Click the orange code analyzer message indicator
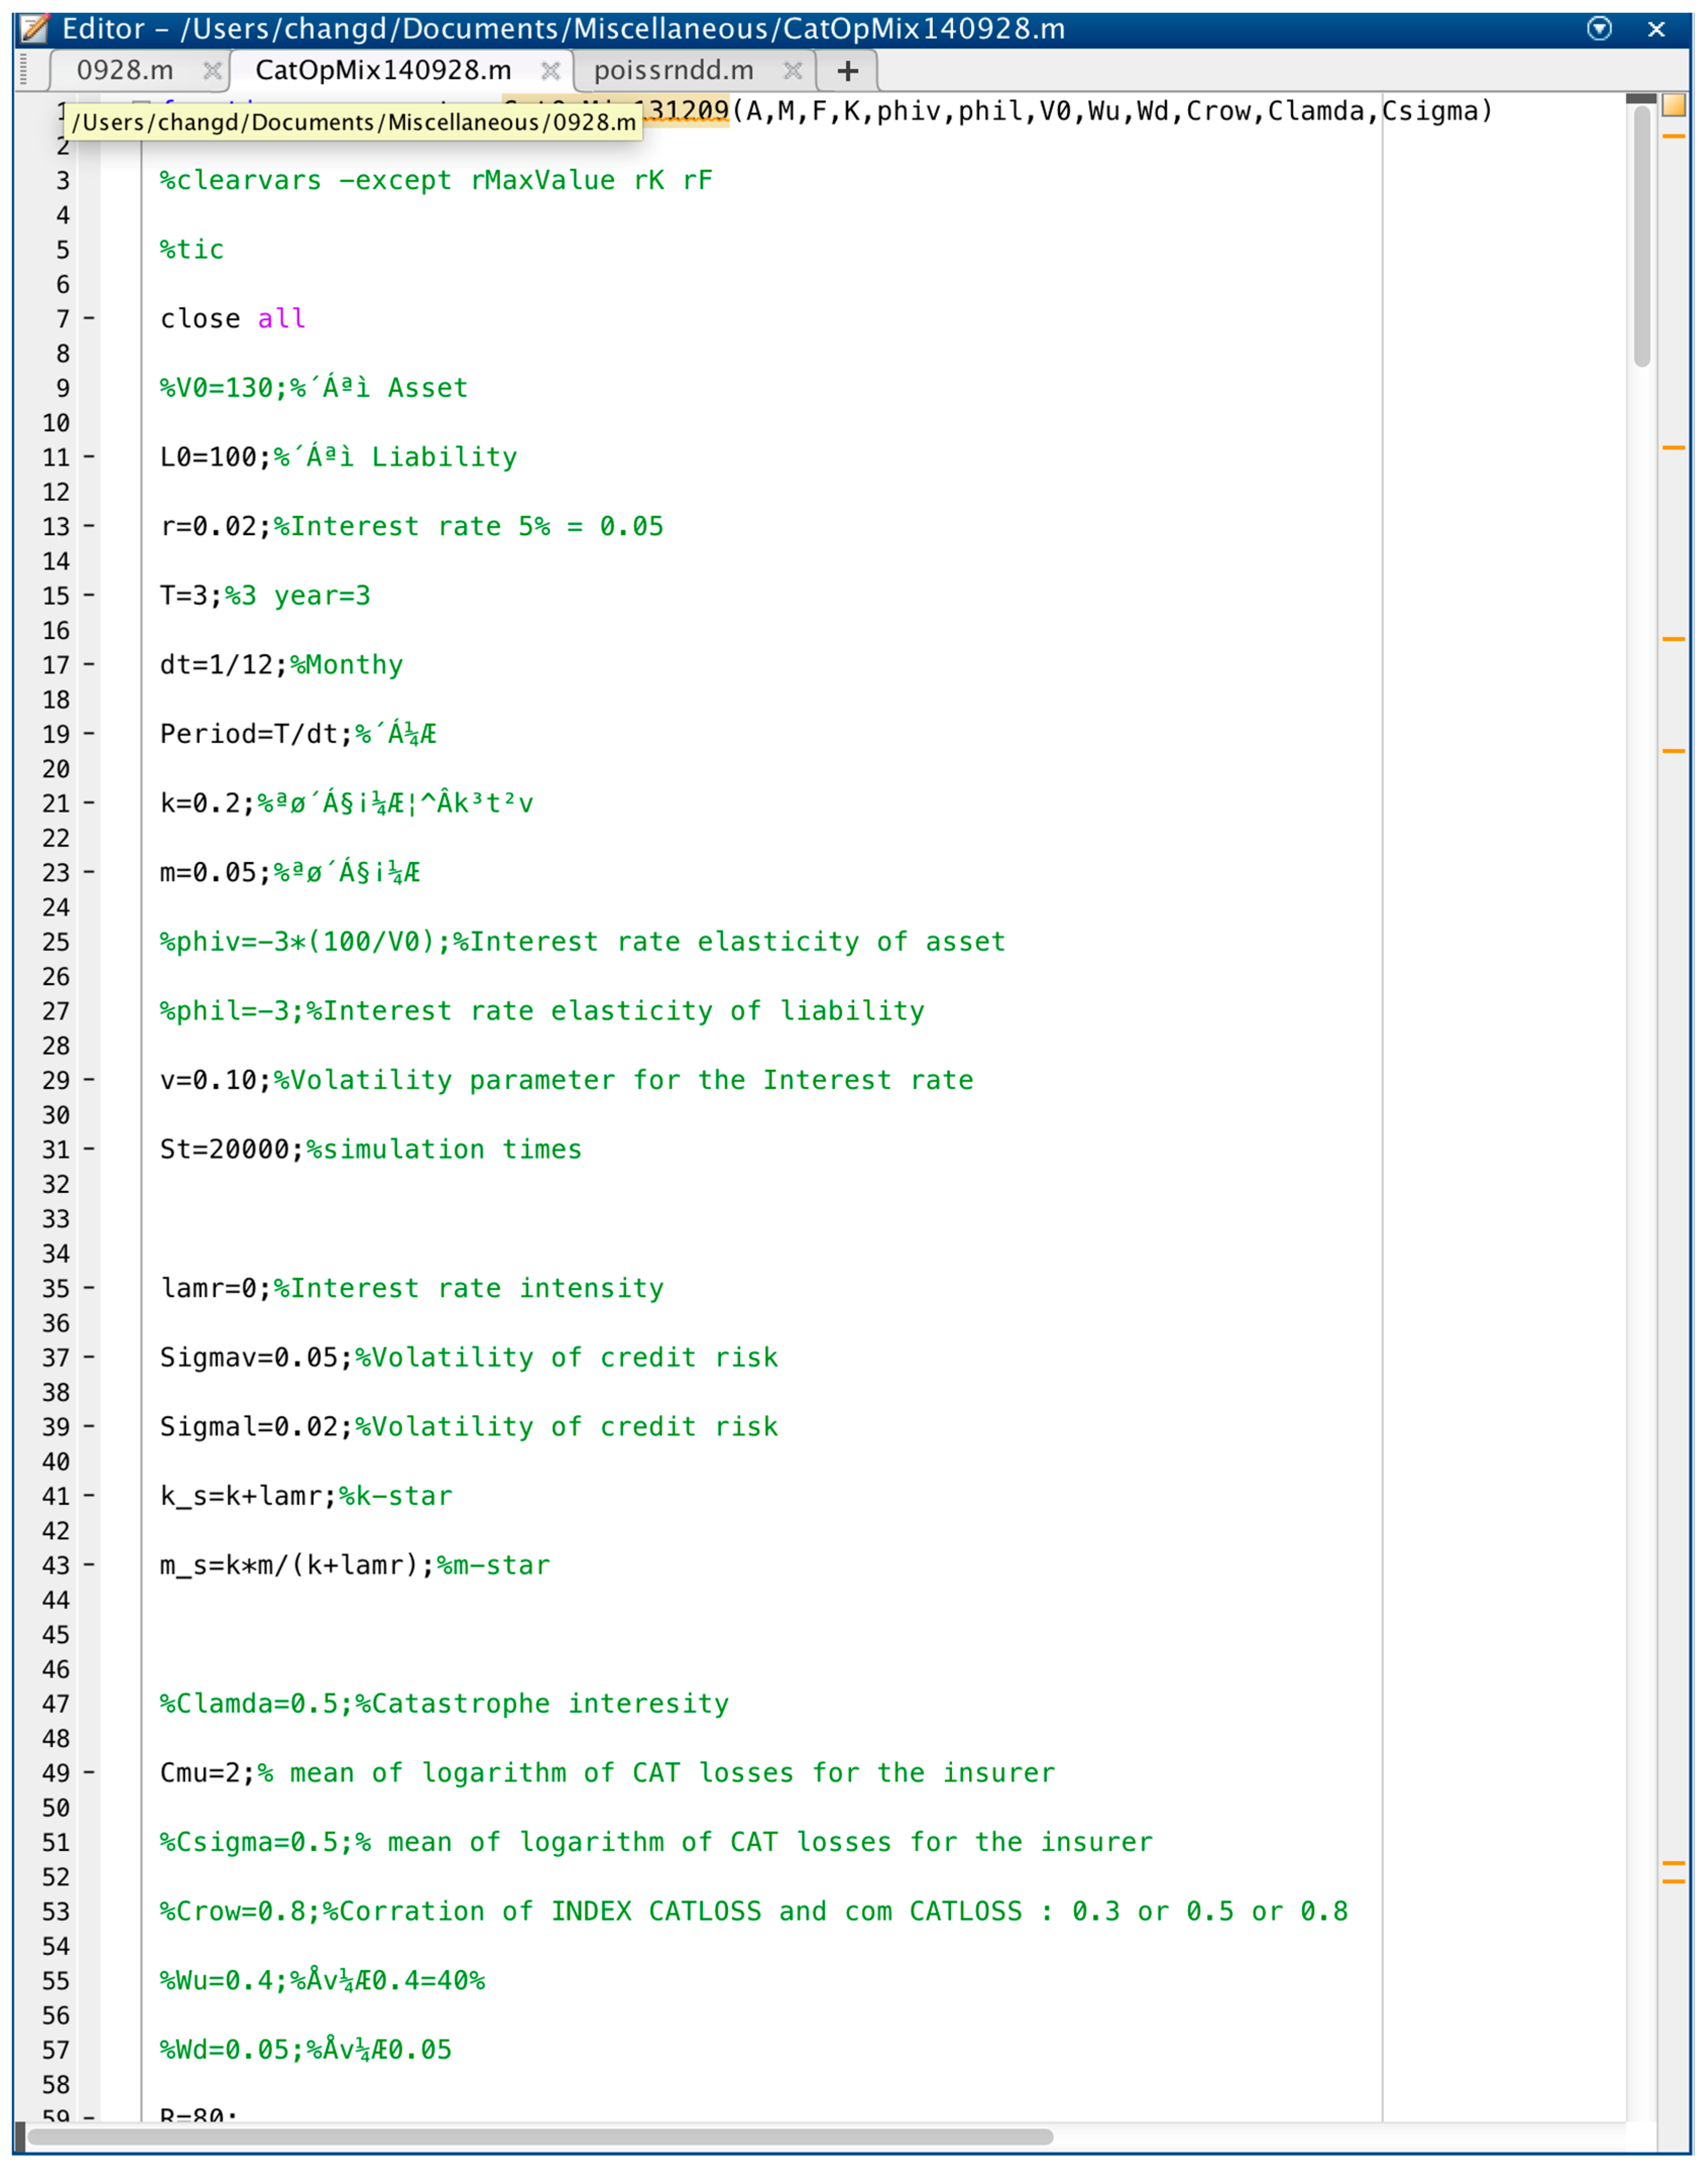 (1674, 105)
